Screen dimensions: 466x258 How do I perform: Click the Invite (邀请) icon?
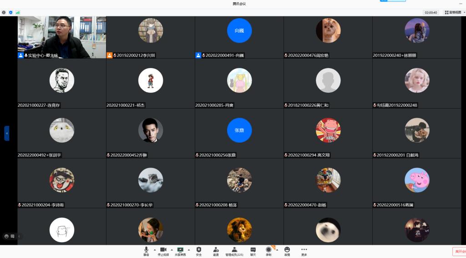[x=216, y=250]
